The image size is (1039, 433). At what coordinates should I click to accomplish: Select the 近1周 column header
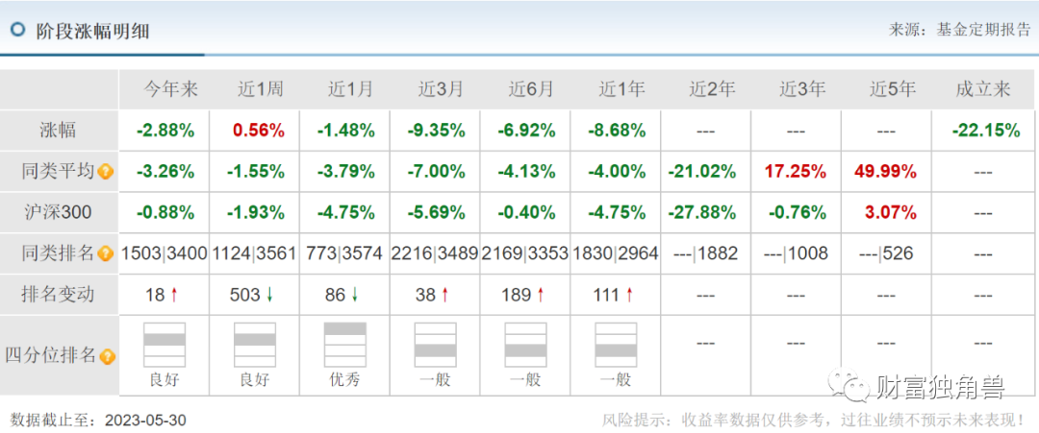tap(261, 90)
